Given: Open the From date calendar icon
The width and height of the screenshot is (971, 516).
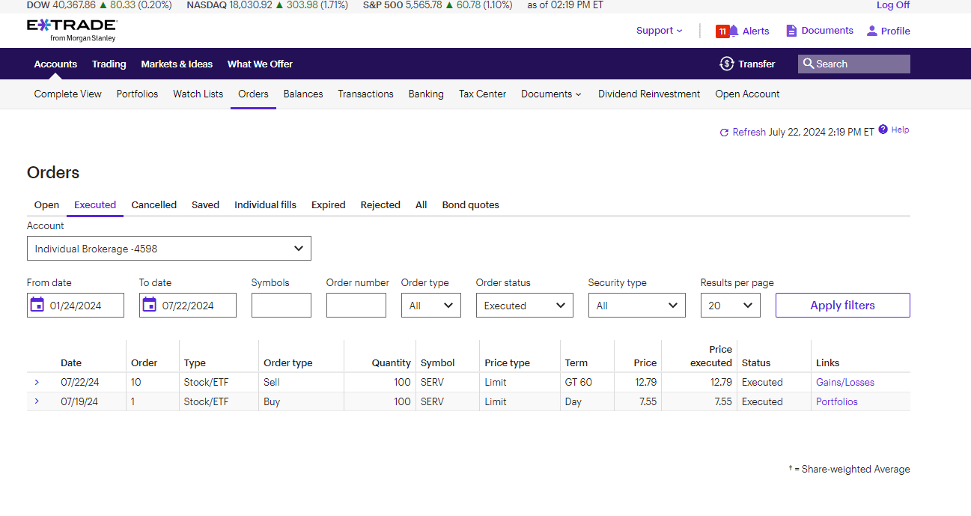Looking at the screenshot, I should (37, 305).
